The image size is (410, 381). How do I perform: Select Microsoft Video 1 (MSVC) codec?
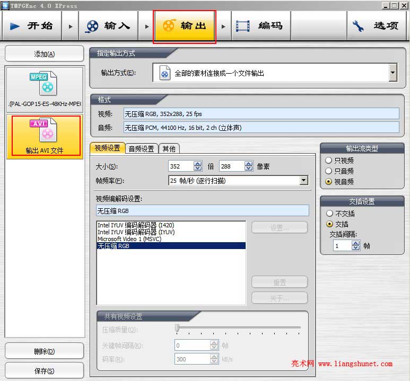[171, 239]
